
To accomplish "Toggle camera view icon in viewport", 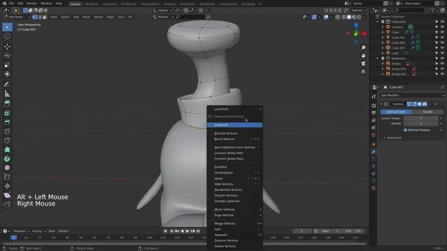I will click(363, 63).
